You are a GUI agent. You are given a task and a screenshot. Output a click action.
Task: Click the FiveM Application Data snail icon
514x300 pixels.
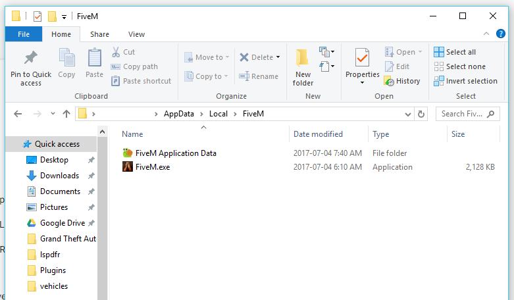click(128, 153)
